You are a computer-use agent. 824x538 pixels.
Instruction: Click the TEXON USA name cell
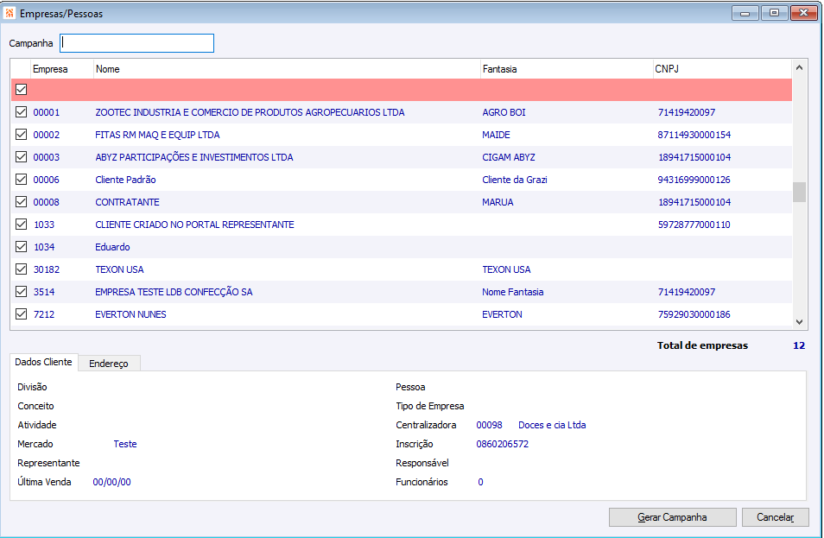(x=119, y=269)
